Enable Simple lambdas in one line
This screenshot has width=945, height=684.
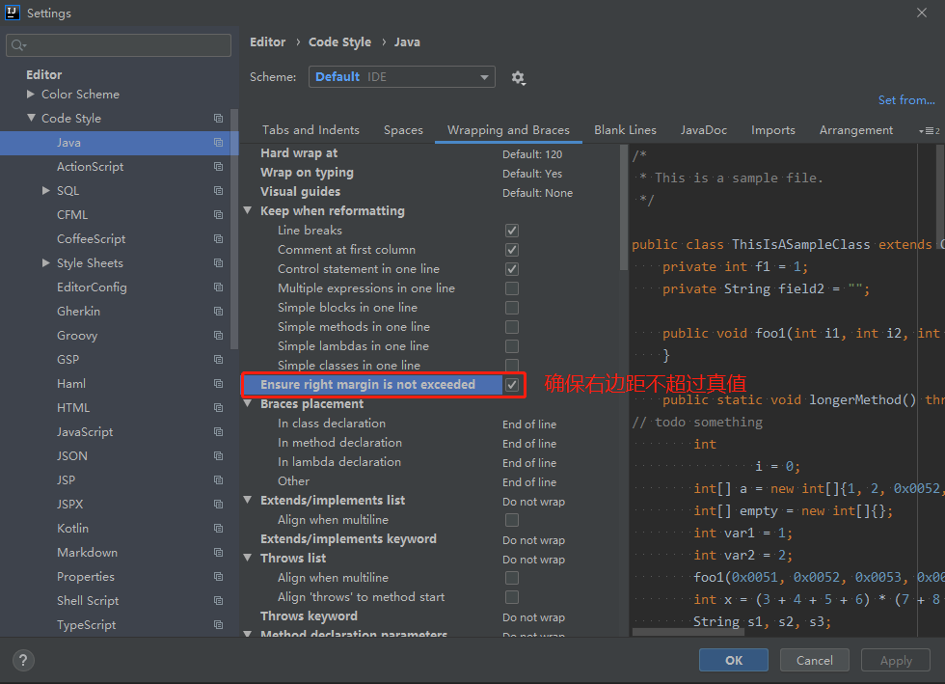pyautogui.click(x=512, y=346)
